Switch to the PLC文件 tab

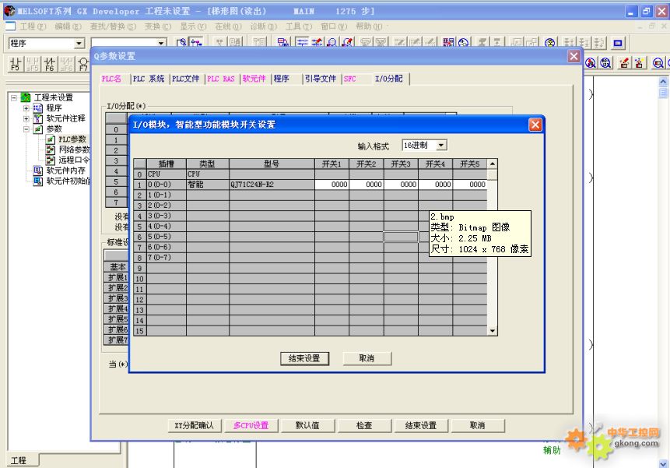(x=186, y=79)
